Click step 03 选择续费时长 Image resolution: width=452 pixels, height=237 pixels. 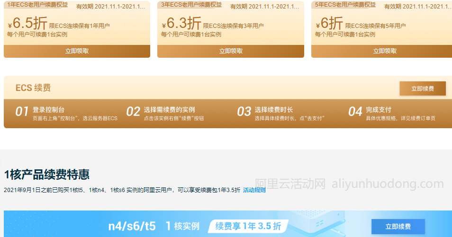(x=280, y=113)
